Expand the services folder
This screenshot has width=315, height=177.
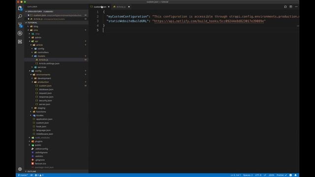coord(42,67)
